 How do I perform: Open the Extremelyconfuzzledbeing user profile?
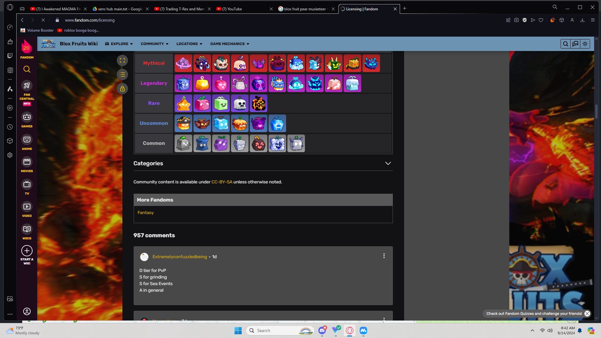180,257
